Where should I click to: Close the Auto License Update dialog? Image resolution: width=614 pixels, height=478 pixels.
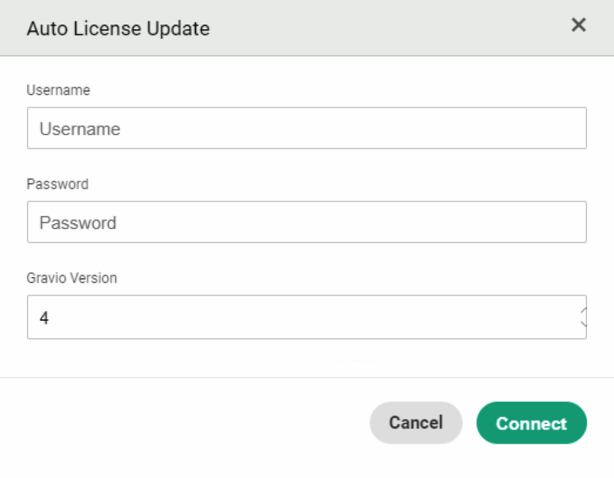tap(578, 25)
